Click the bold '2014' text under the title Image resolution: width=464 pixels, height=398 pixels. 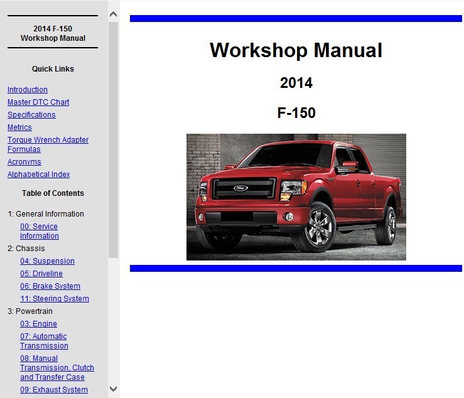[x=296, y=83]
